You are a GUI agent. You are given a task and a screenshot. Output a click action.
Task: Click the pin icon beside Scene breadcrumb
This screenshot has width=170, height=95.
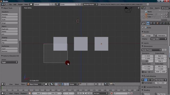coord(143,28)
